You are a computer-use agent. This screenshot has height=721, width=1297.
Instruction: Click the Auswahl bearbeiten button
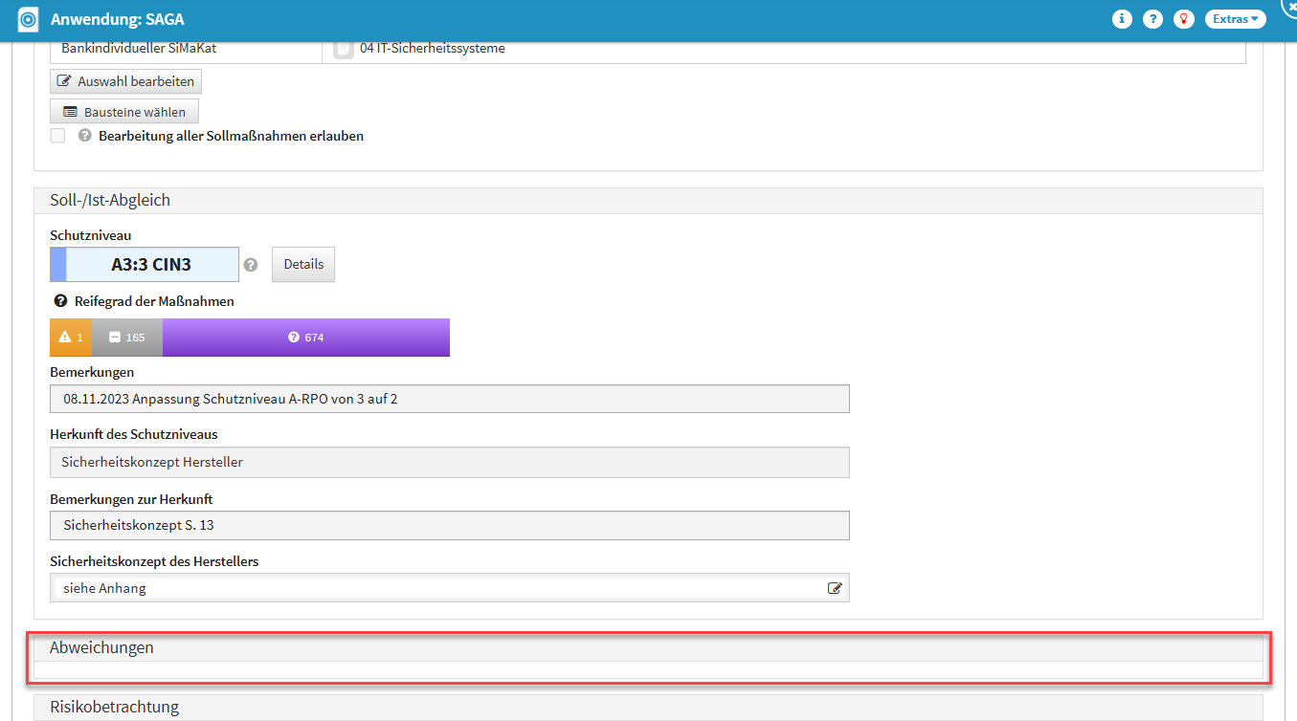tap(125, 81)
